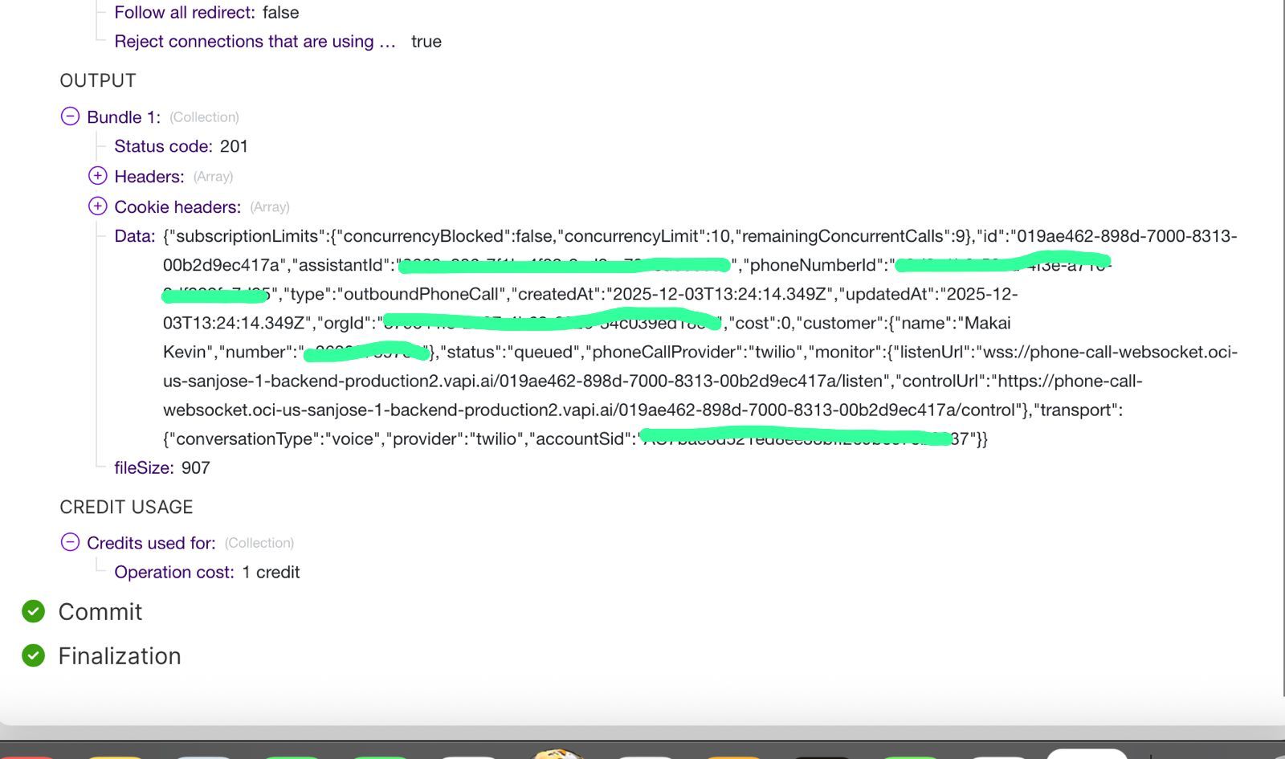1285x759 pixels.
Task: Click '(Array)' type tag next to Headers
Action: [x=213, y=177]
